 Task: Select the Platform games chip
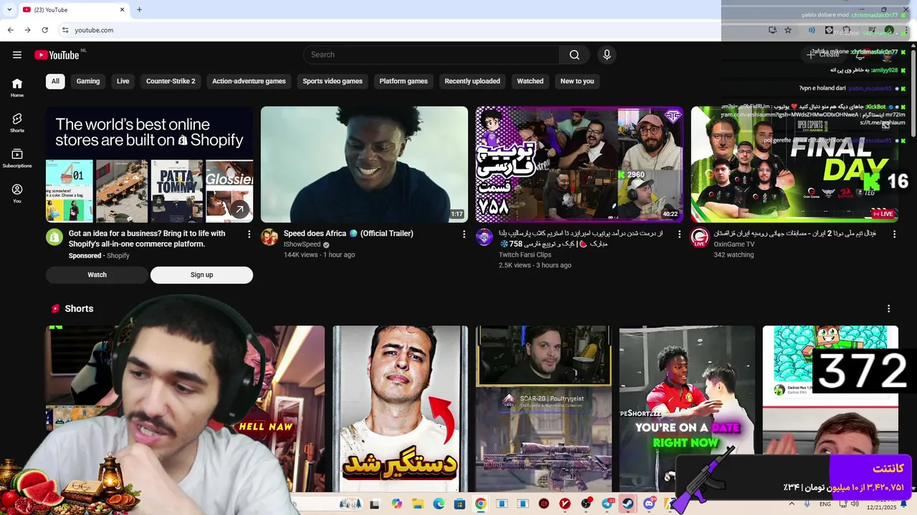(403, 82)
